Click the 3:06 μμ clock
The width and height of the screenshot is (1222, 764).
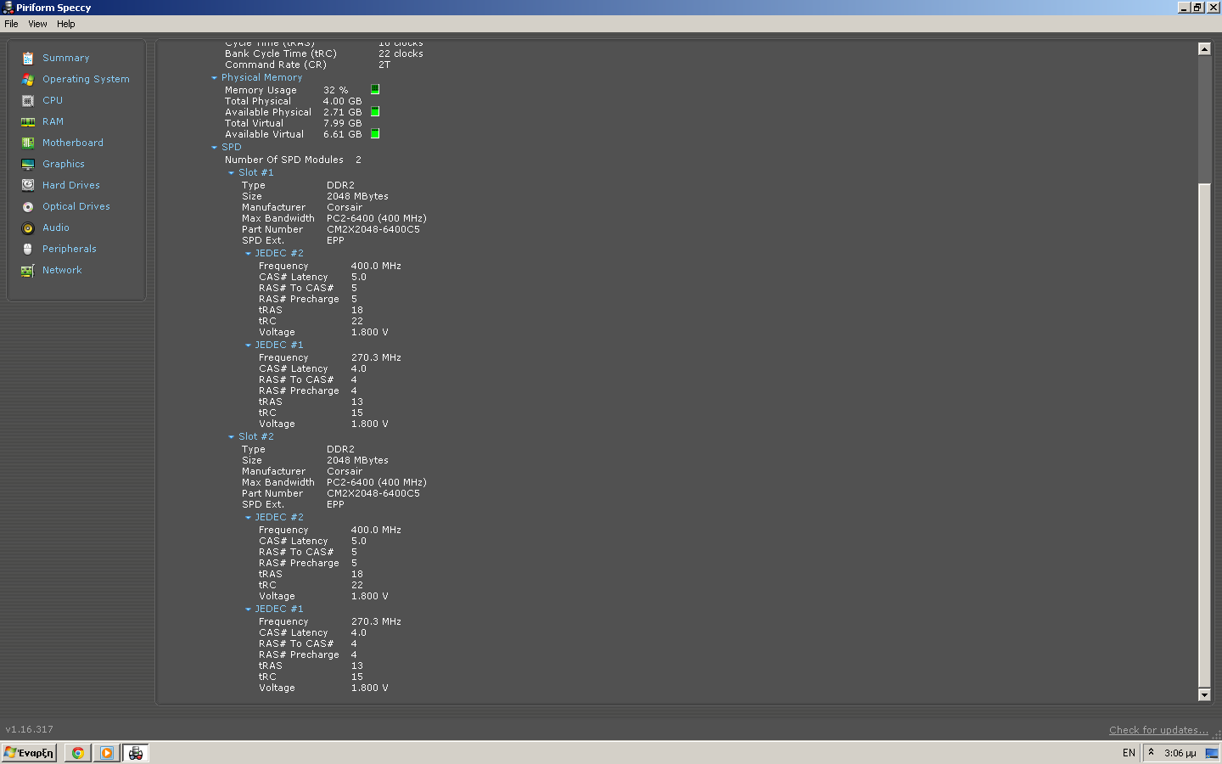click(x=1180, y=753)
